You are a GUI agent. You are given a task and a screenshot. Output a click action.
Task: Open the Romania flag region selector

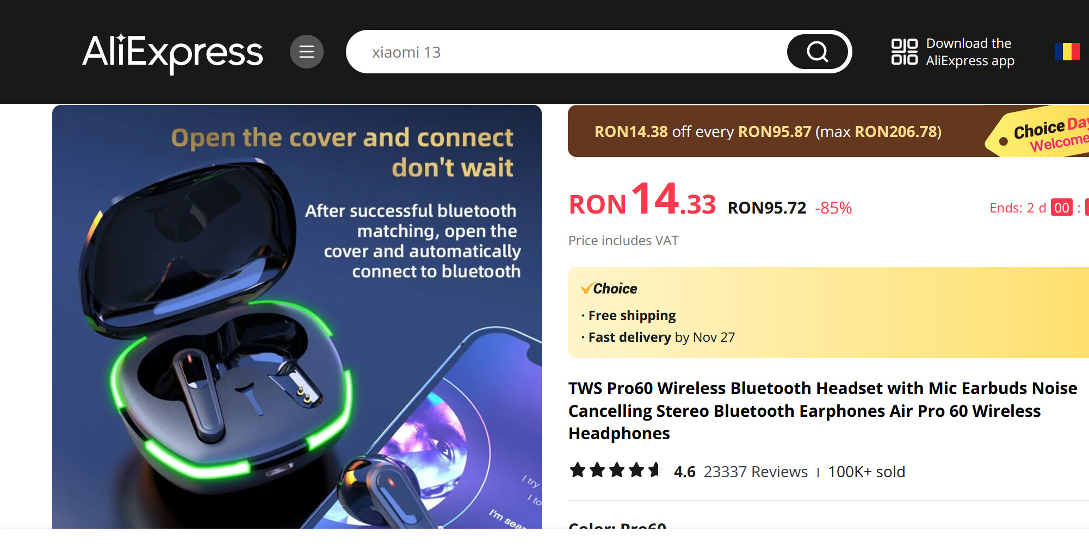click(x=1067, y=52)
